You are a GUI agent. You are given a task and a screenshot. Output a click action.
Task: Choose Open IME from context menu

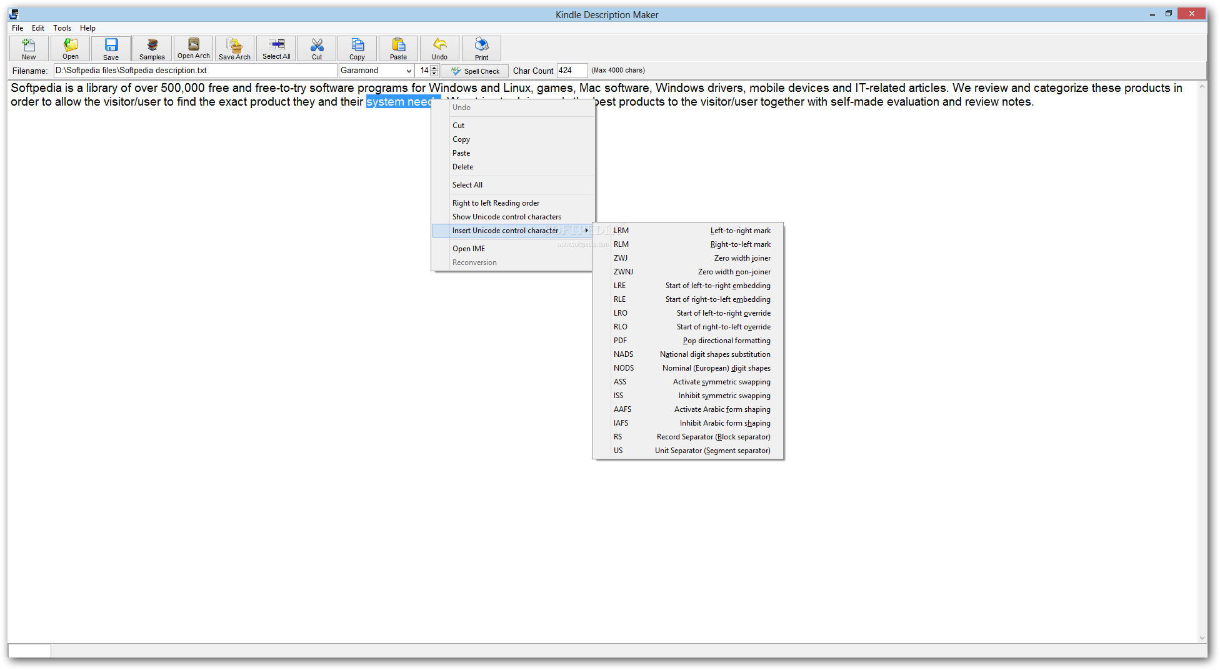[512, 249]
